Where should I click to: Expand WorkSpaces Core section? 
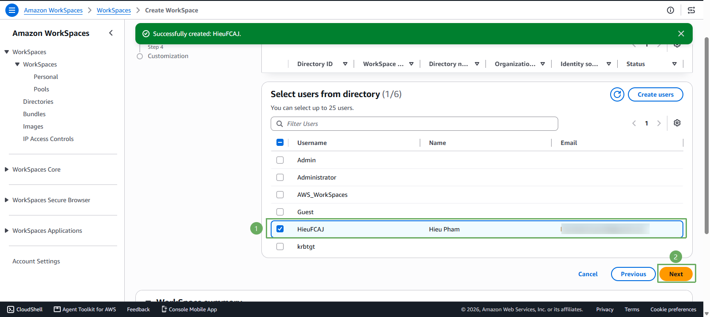pos(7,169)
